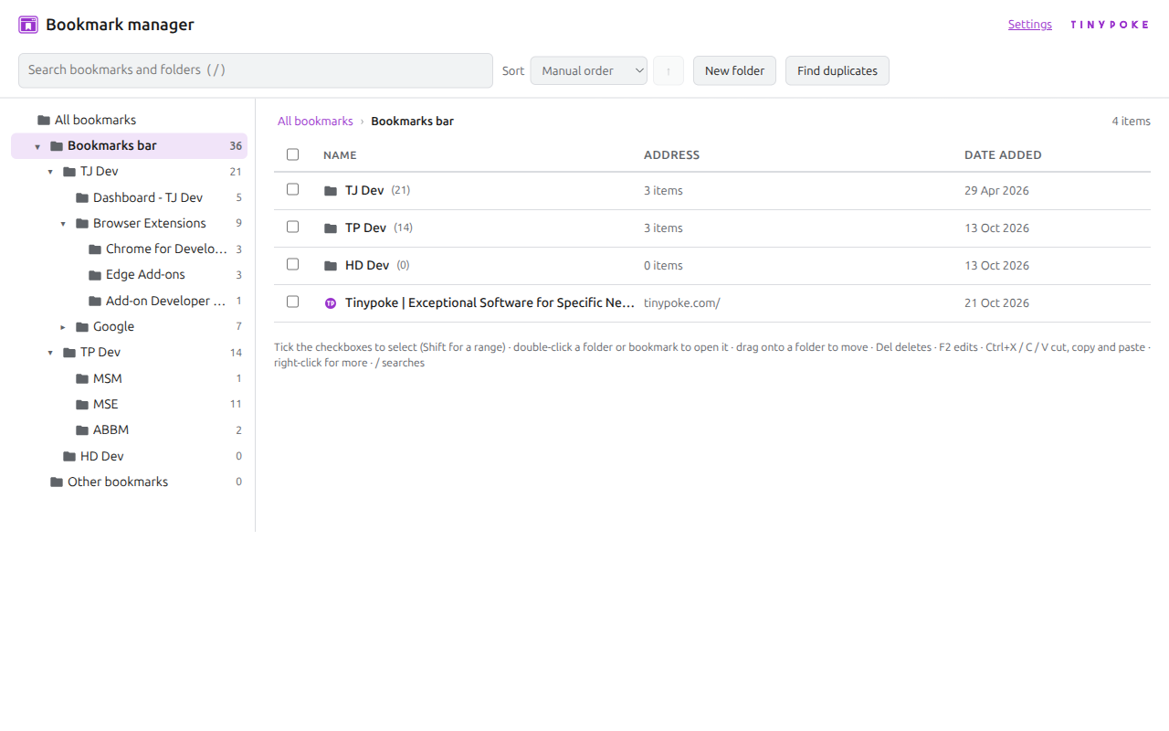The width and height of the screenshot is (1169, 731).
Task: Tick the checkbox for TJ Dev row
Action: click(293, 189)
